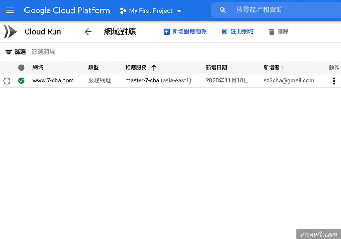This screenshot has height=239, width=341.
Task: Toggle the 相應服務 sort arrow
Action: [154, 68]
